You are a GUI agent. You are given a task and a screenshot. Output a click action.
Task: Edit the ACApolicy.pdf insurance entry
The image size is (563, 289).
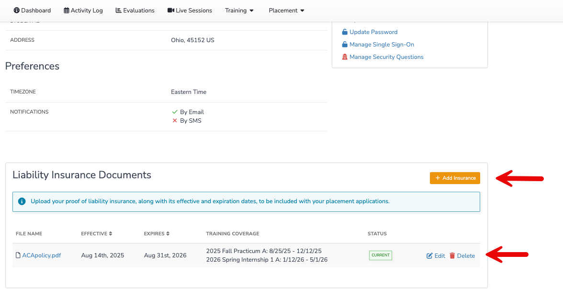[x=436, y=256]
